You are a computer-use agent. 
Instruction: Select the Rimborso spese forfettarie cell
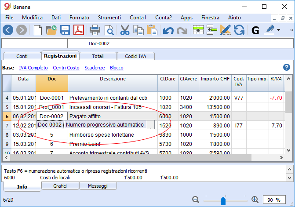pos(113,135)
